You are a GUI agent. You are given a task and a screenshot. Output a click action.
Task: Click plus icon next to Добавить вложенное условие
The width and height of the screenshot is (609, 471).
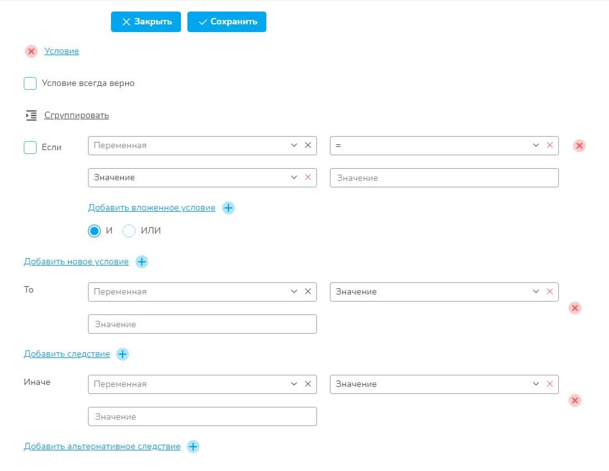[x=228, y=208]
